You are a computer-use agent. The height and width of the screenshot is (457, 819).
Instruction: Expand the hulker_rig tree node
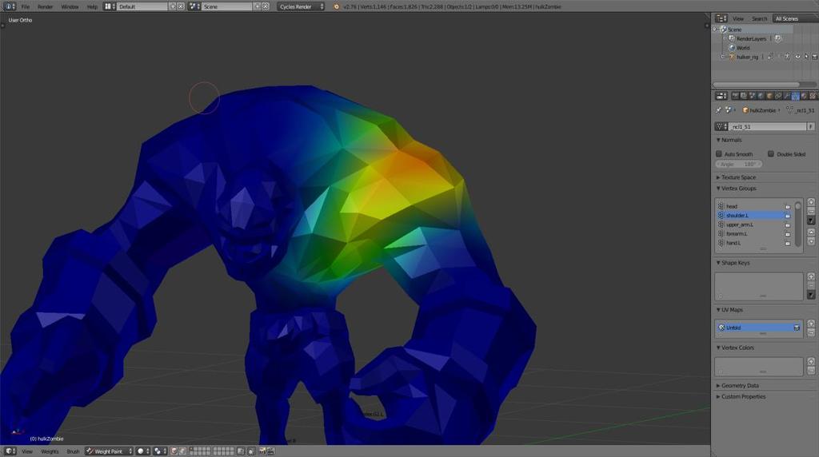click(723, 57)
